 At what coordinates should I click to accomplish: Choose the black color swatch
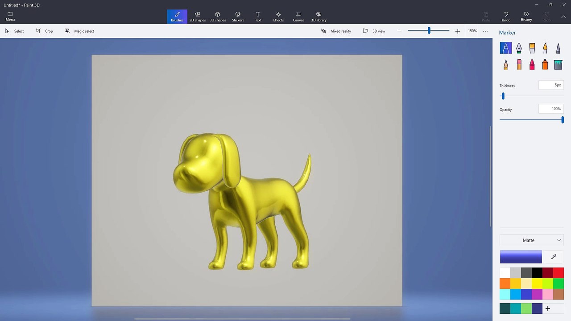pos(537,273)
